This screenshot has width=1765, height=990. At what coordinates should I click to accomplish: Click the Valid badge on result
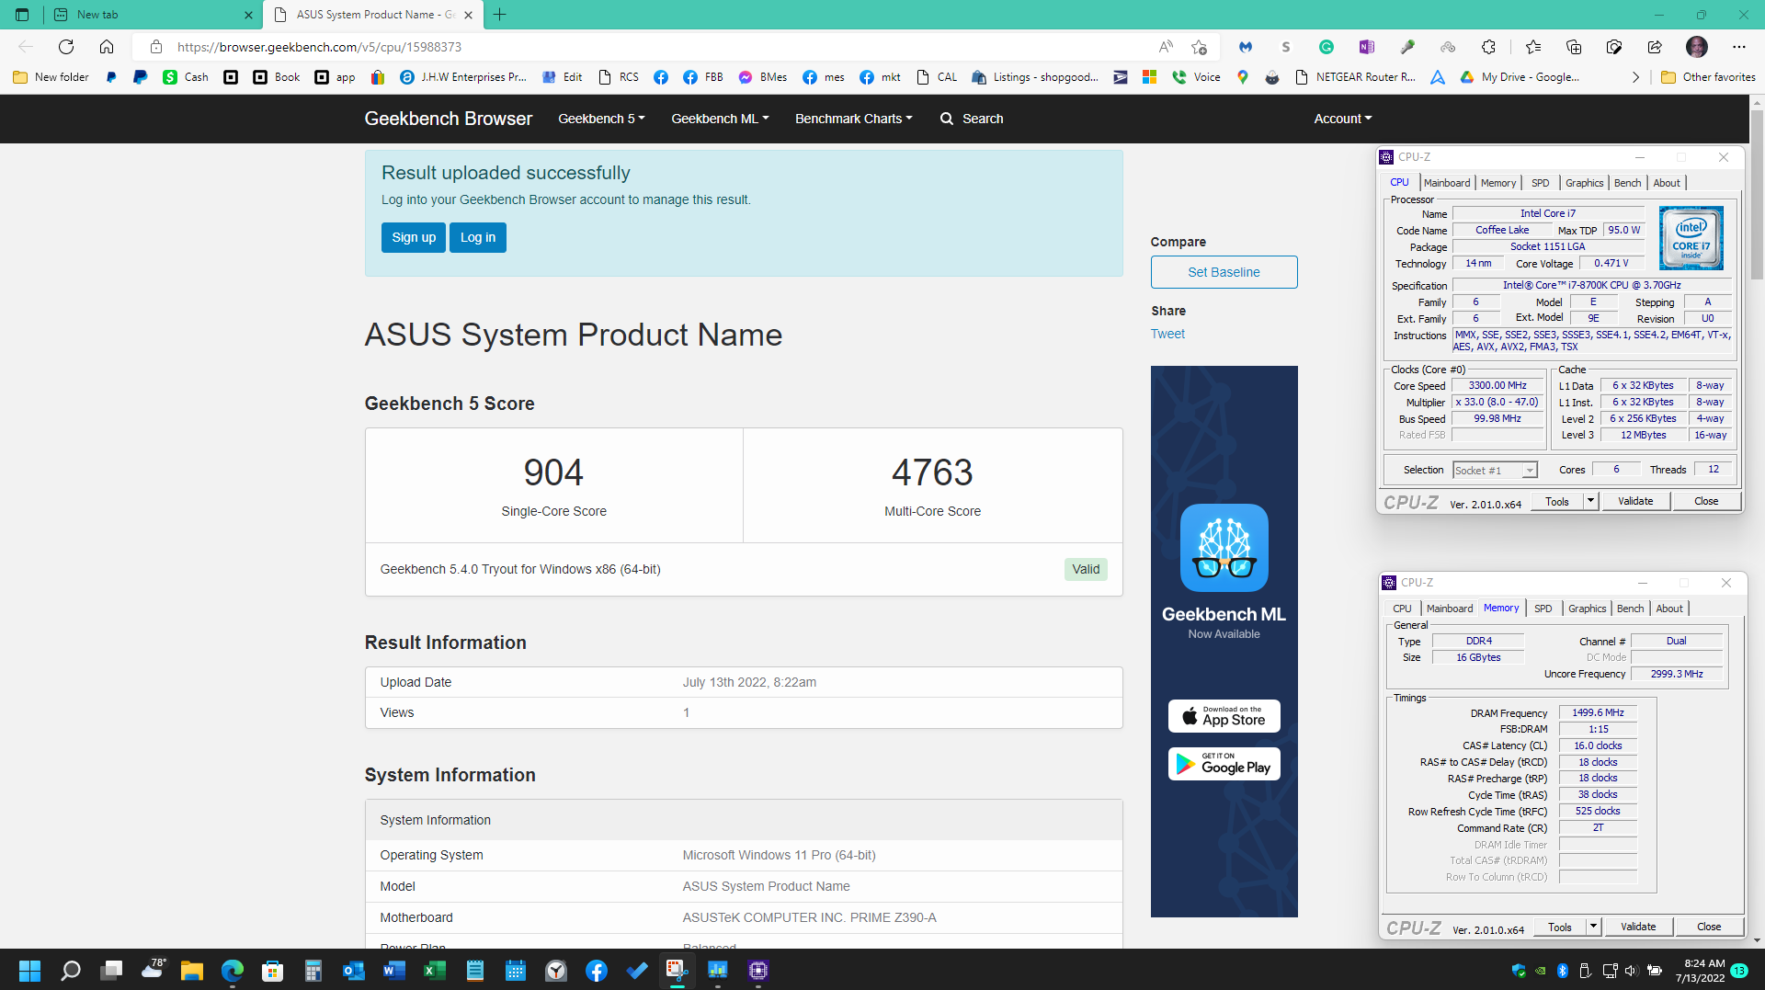1086,569
